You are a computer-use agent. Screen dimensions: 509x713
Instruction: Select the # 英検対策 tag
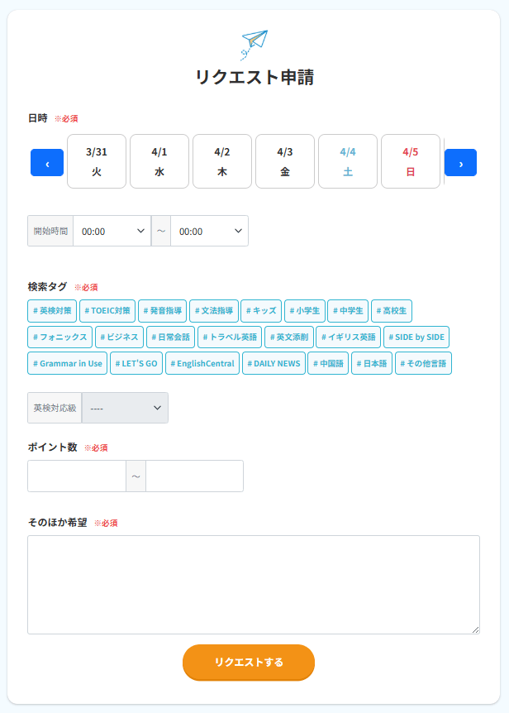click(x=52, y=311)
